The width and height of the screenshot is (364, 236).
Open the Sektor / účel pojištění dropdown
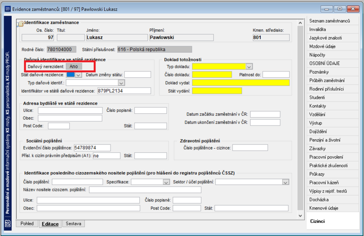(285, 182)
